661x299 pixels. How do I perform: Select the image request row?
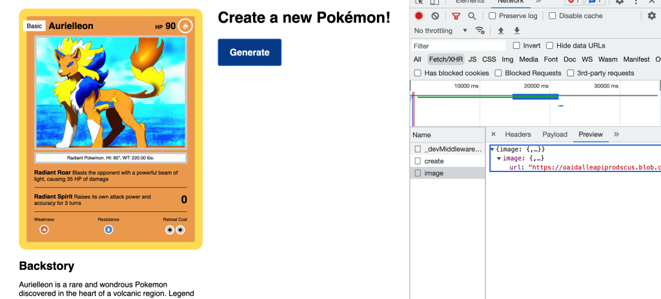[448, 173]
